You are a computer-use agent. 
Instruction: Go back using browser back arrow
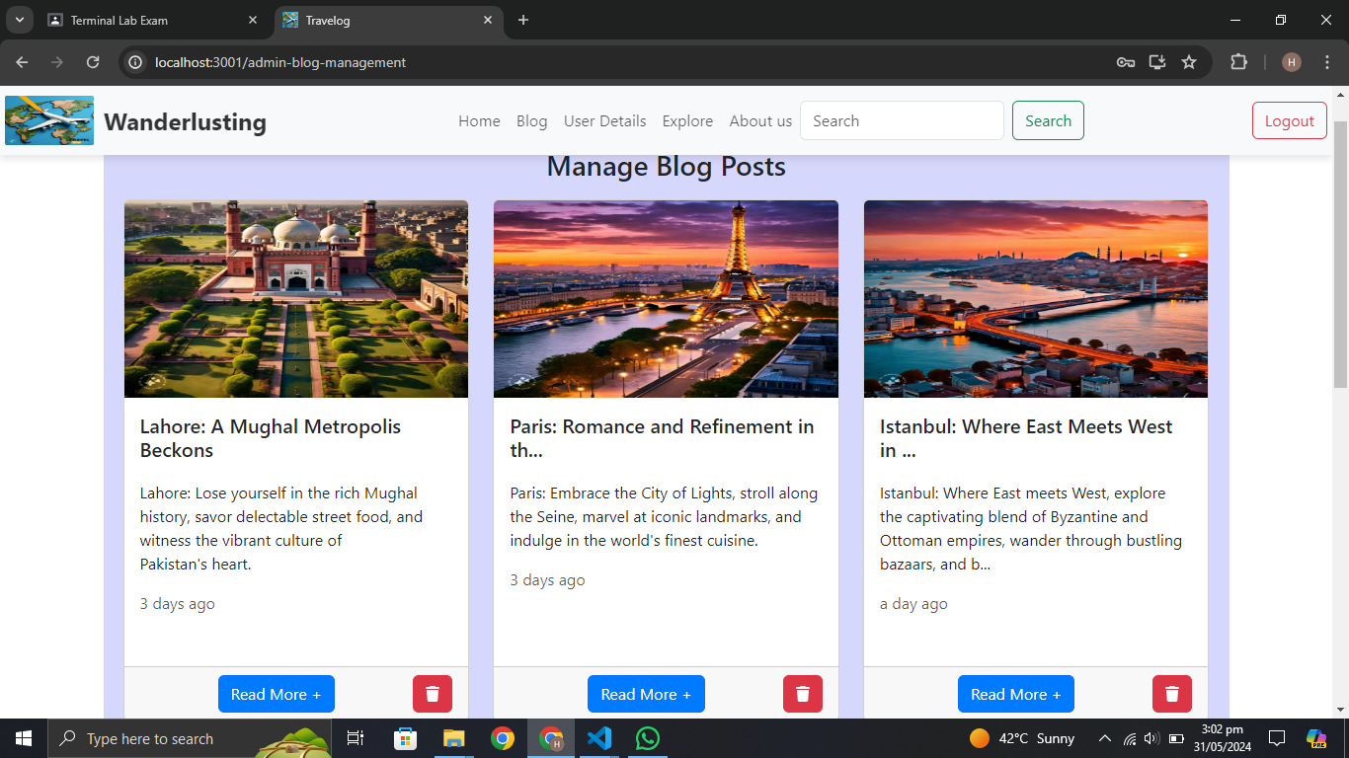click(22, 62)
